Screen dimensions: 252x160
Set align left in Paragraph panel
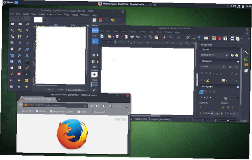tap(201, 92)
